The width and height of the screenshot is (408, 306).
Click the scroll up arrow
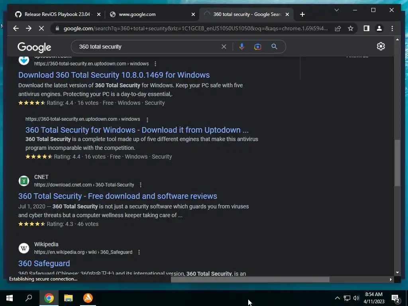tap(397, 39)
